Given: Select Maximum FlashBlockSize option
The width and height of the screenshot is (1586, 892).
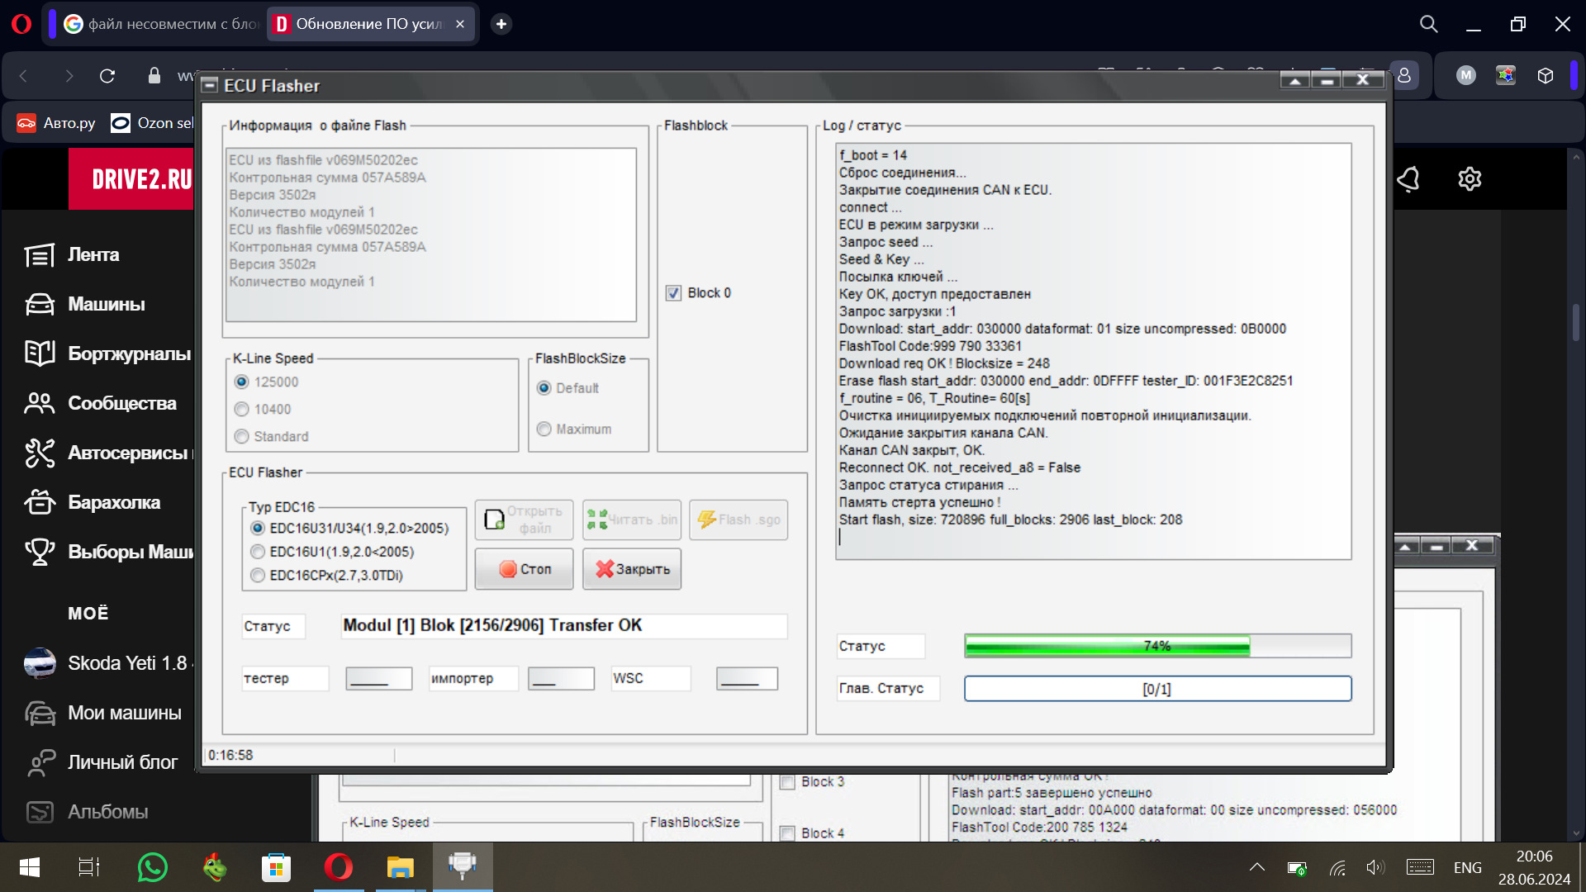Looking at the screenshot, I should [x=544, y=429].
